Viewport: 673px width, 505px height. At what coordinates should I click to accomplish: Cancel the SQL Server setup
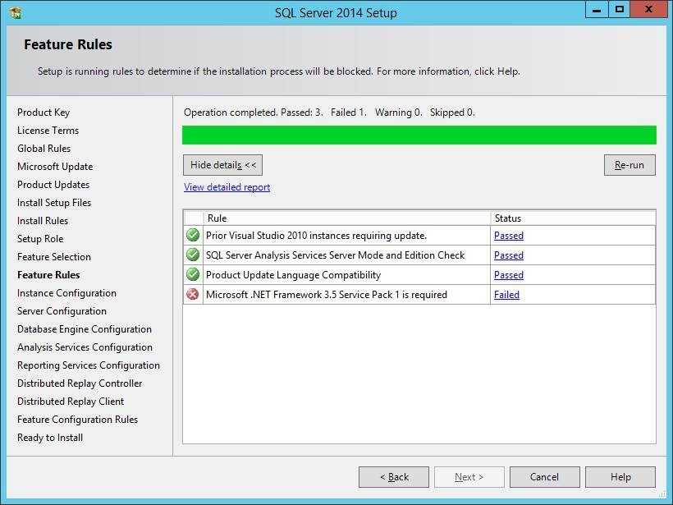point(545,476)
